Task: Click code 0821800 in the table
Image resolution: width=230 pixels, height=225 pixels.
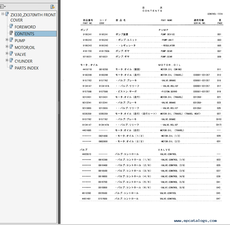Action: coord(103,136)
